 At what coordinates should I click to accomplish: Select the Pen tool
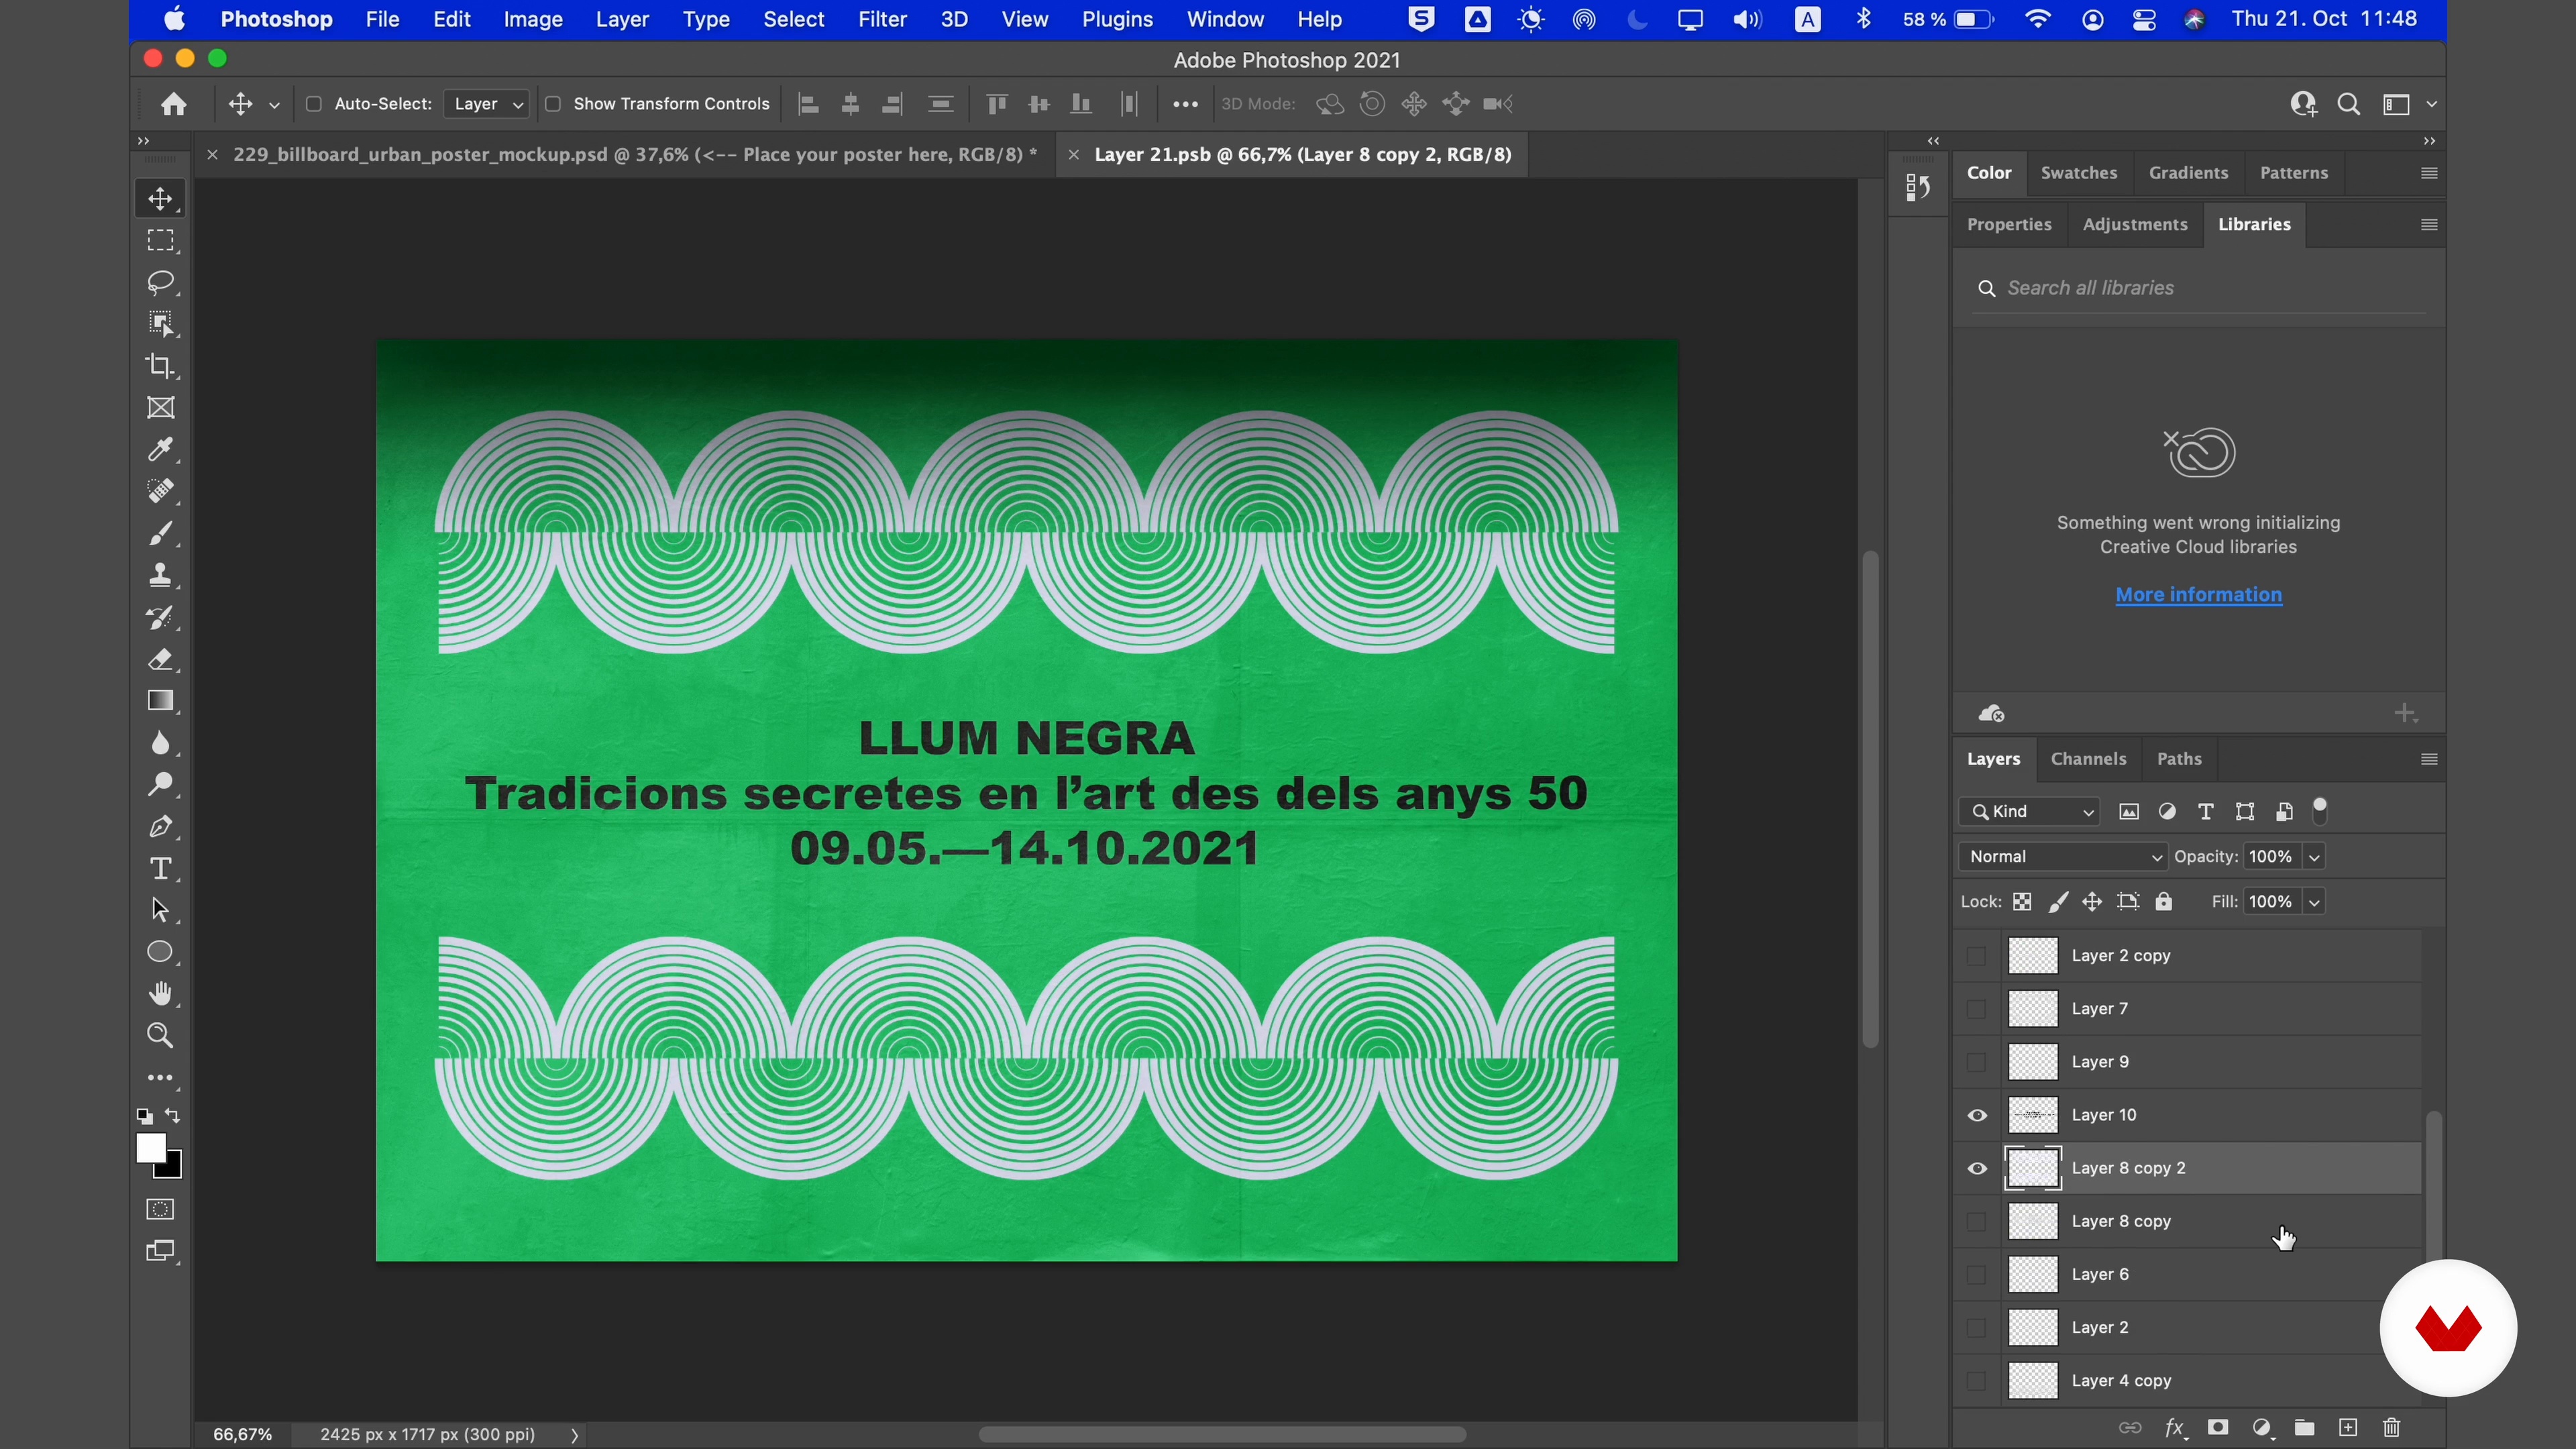point(160,827)
